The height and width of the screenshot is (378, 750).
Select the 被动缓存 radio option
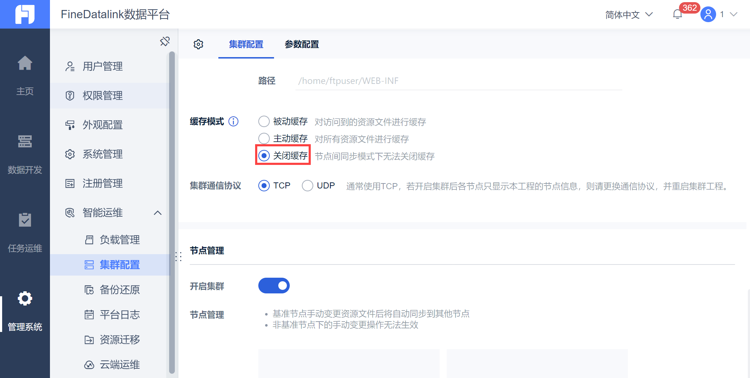pyautogui.click(x=264, y=121)
